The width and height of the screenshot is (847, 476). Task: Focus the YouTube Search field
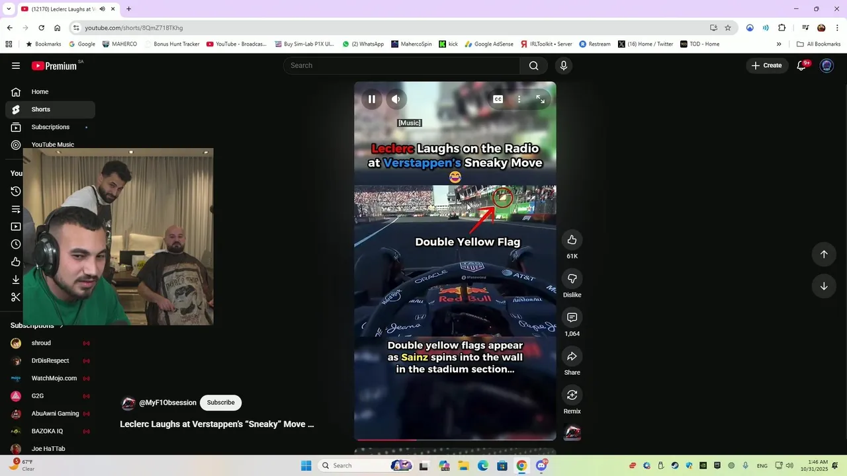coord(403,65)
